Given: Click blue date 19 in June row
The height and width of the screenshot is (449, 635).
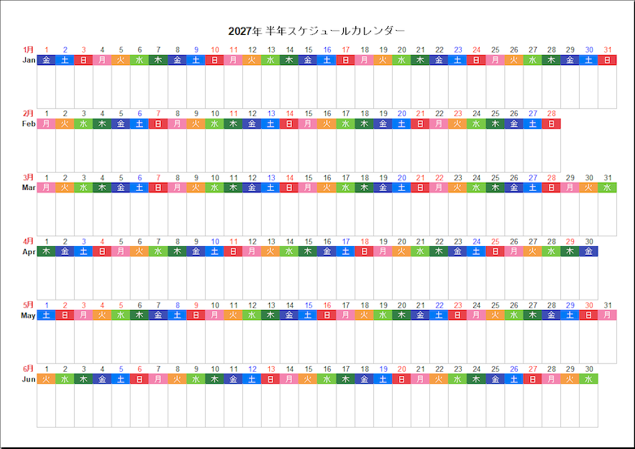Looking at the screenshot, I should pos(383,369).
